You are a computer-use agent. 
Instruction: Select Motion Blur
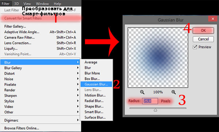pyautogui.click(x=96, y=95)
